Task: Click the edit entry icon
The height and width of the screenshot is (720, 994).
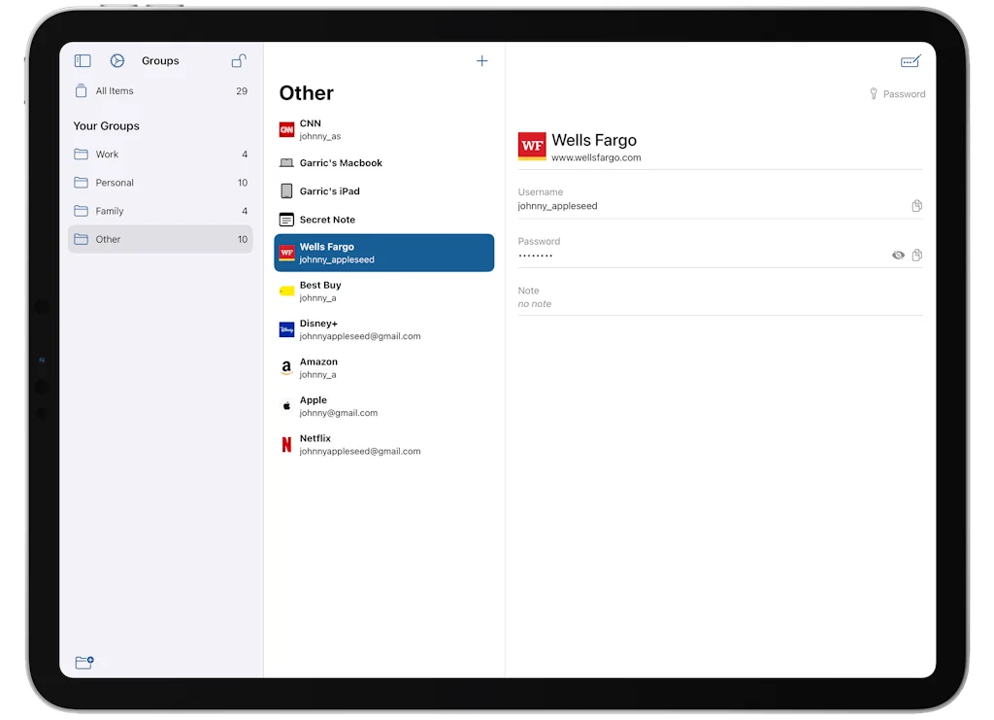Action: [x=910, y=61]
